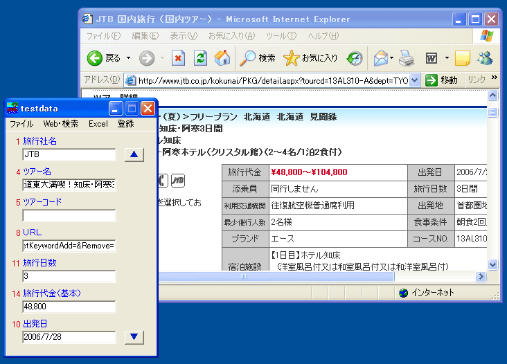Click the Refresh page icon

(200, 58)
